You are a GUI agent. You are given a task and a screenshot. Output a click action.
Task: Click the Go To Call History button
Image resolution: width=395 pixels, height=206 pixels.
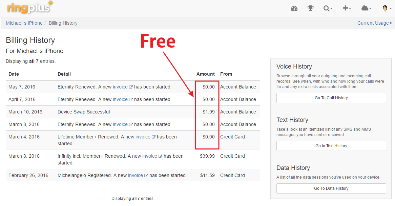[x=331, y=98]
